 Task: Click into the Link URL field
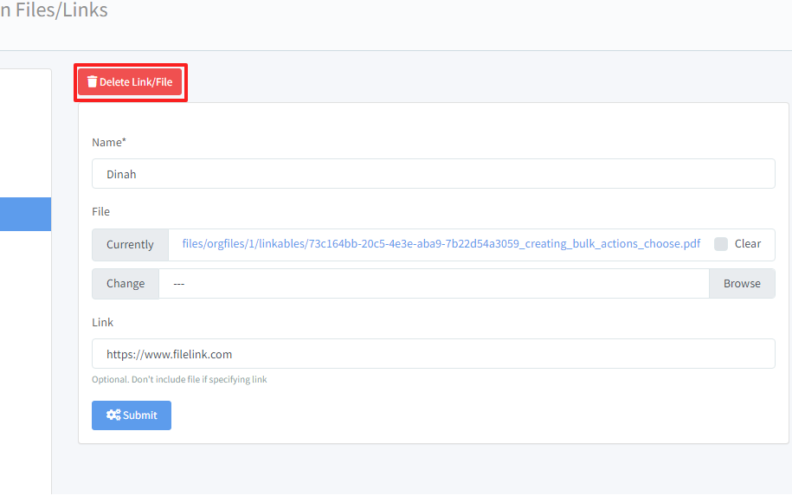[x=433, y=354]
